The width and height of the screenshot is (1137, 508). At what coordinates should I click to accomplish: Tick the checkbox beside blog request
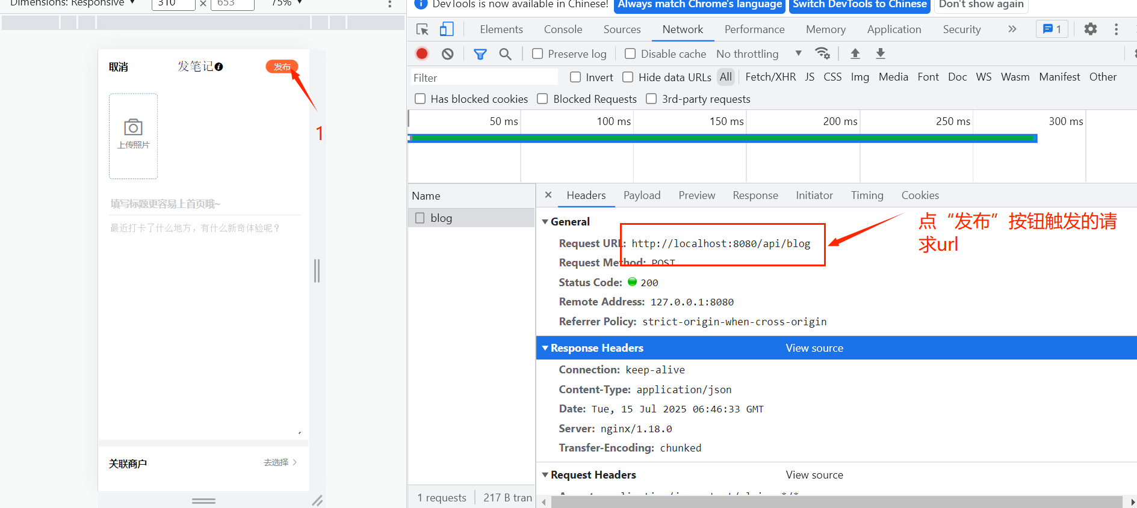pyautogui.click(x=420, y=218)
